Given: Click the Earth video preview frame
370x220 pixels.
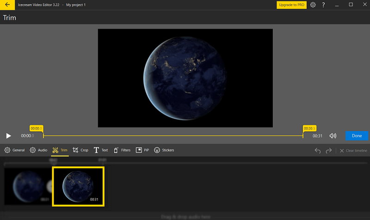Looking at the screenshot, I should (x=185, y=78).
